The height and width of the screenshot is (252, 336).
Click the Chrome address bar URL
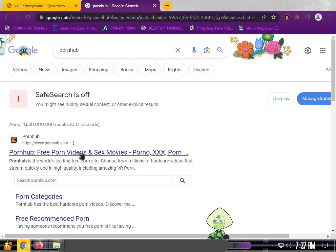(x=151, y=17)
